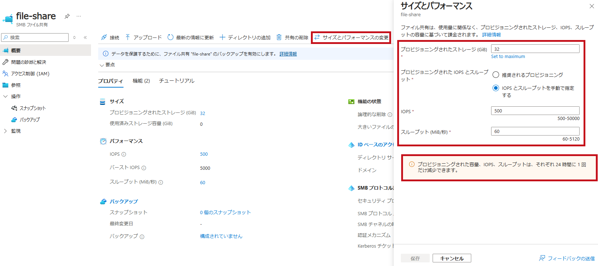Viewport: 598px width, 266px height.
Task: Click the swap icon for サイズとパフォーマンスの変更
Action: (317, 37)
